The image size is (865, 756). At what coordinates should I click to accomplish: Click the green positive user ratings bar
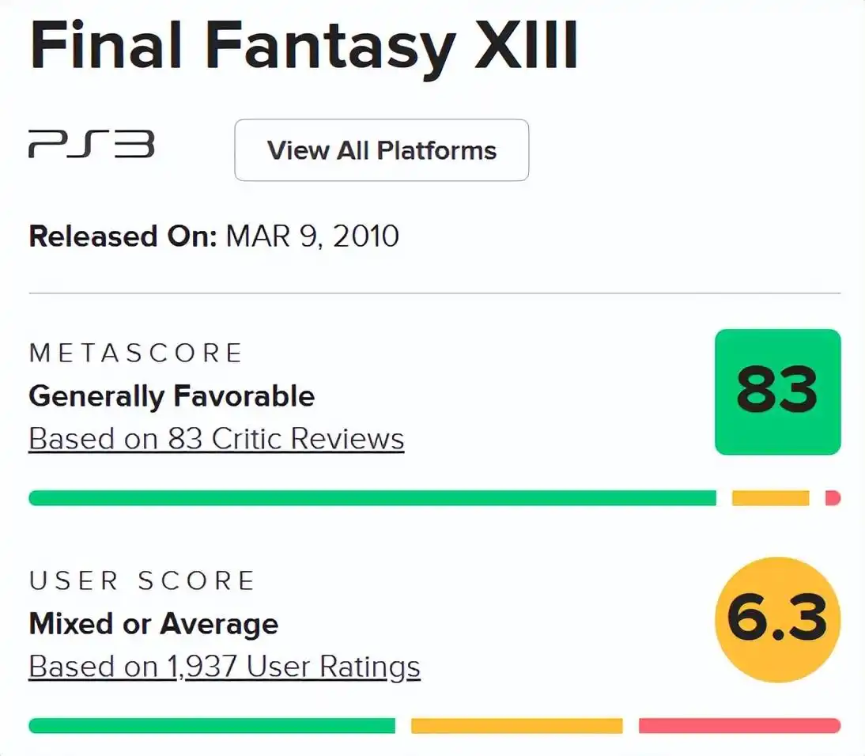click(x=211, y=725)
